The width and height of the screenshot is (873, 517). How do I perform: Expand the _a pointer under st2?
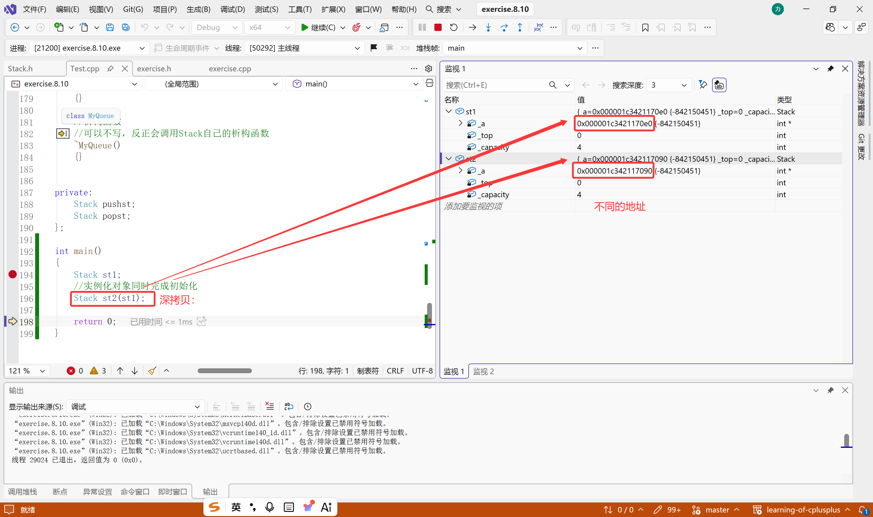click(x=460, y=171)
